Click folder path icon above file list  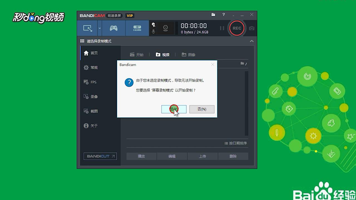(x=242, y=64)
